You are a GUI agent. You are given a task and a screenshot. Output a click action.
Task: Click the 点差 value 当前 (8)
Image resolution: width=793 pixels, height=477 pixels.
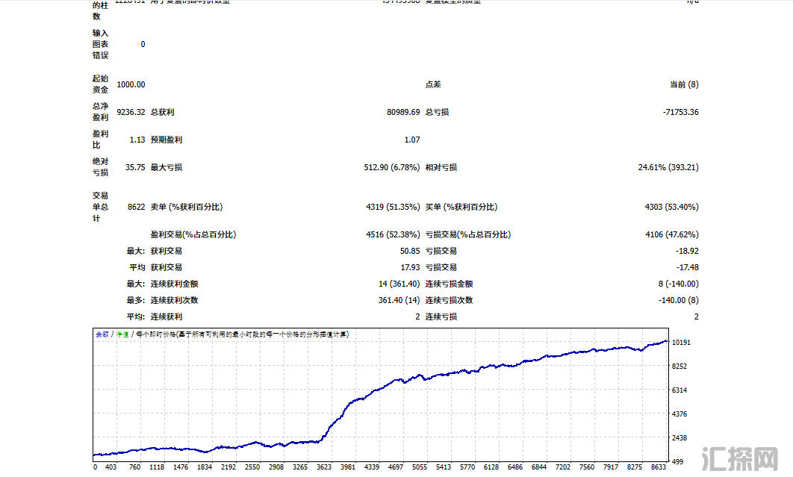pyautogui.click(x=684, y=85)
